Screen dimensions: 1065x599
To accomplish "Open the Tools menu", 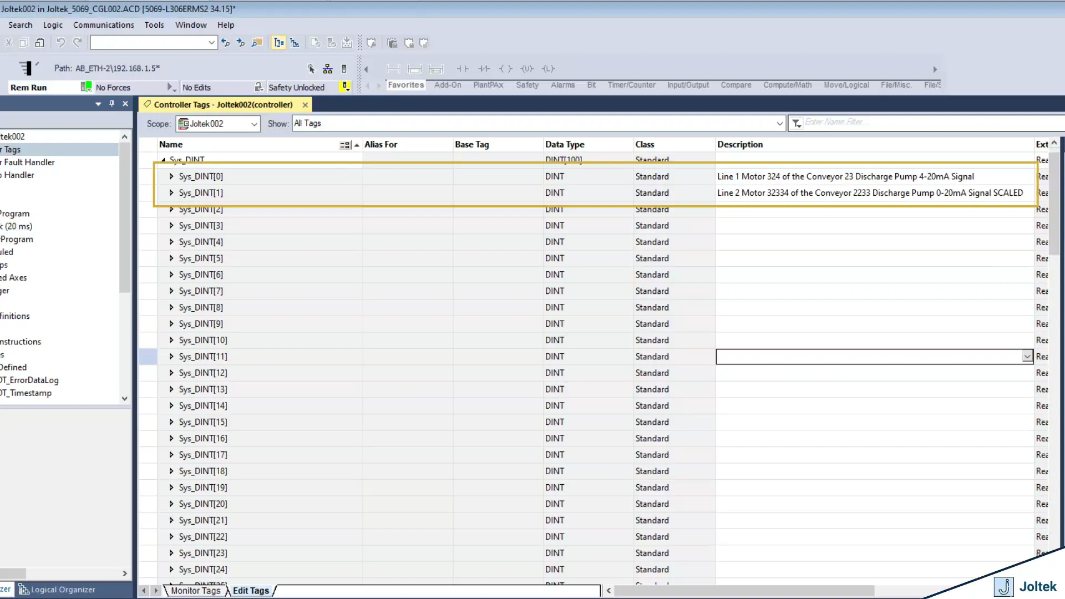I will tap(154, 25).
